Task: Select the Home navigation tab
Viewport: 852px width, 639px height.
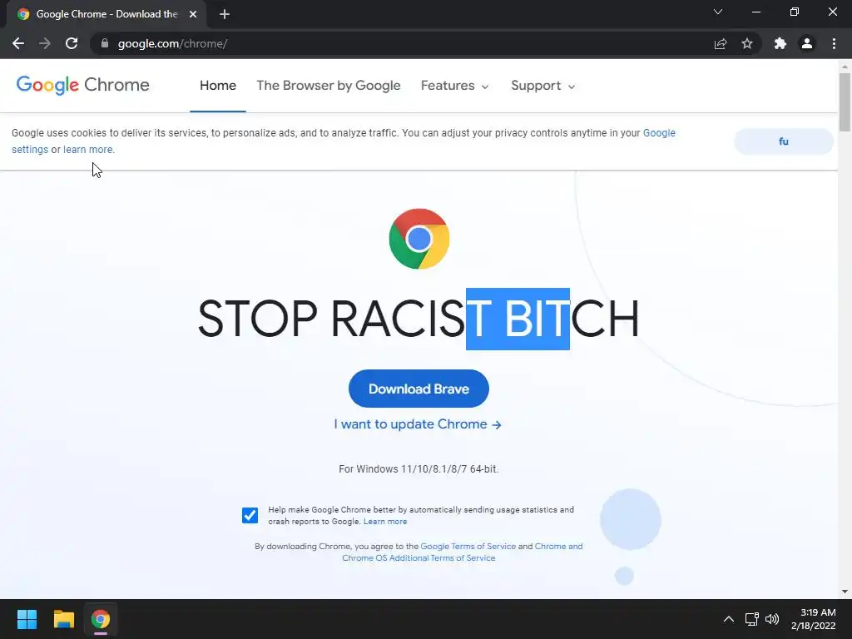Action: tap(218, 86)
